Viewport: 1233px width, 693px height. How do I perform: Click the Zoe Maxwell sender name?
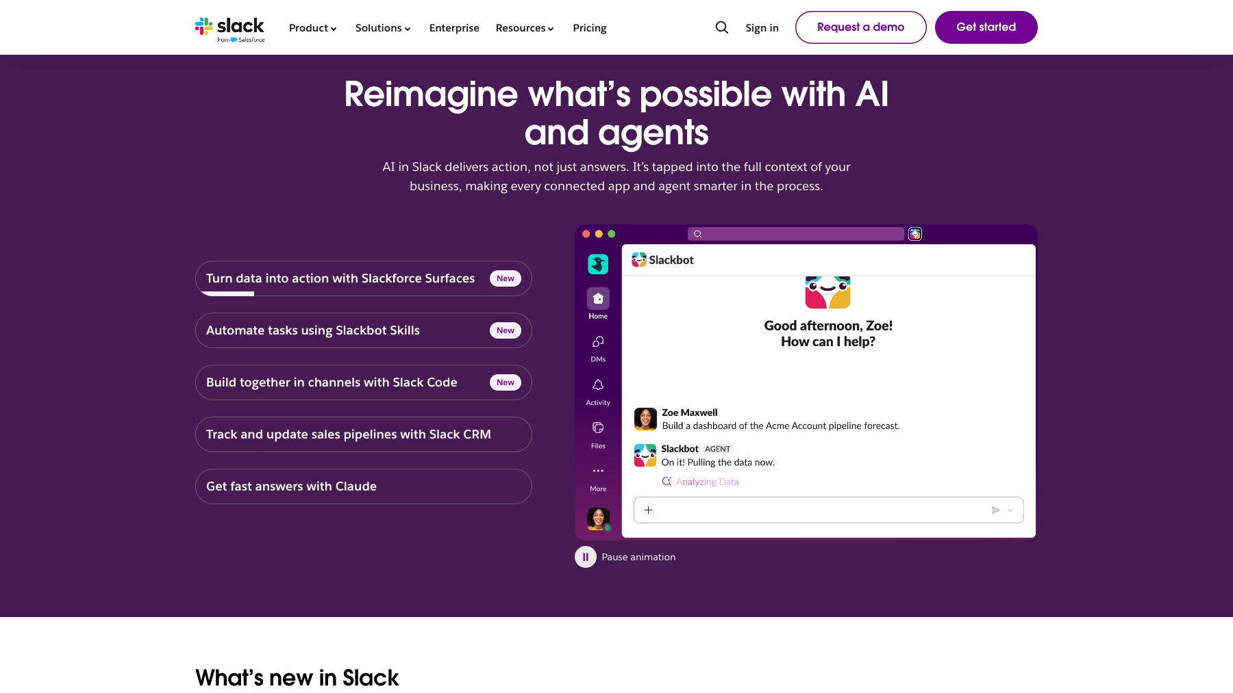pyautogui.click(x=690, y=413)
